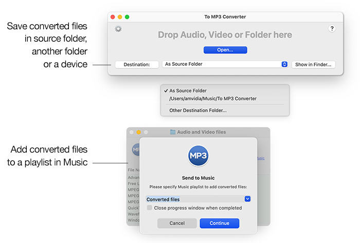Click the Continue button

click(219, 223)
